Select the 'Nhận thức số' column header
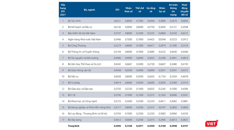234x130 pixels. pyautogui.click(x=128, y=10)
